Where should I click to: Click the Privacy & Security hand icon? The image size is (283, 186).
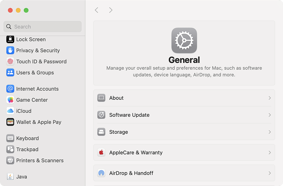pos(10,50)
